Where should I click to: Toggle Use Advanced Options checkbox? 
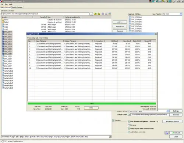129,122
